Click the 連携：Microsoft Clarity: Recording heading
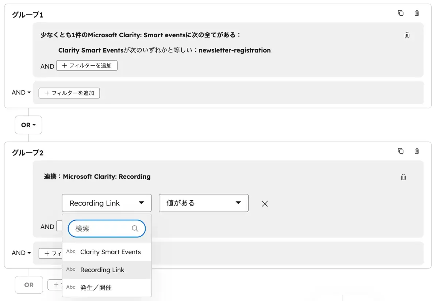The image size is (438, 301). pos(97,177)
